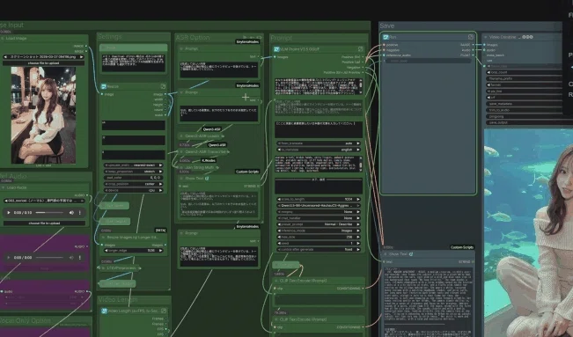This screenshot has width=573, height=337.
Task: Open the Resize node subgraph icon
Action: [x=104, y=86]
